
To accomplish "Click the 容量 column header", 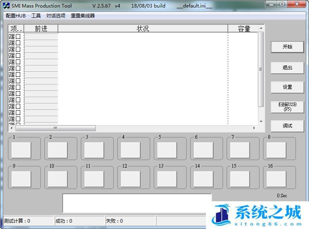I will (243, 29).
